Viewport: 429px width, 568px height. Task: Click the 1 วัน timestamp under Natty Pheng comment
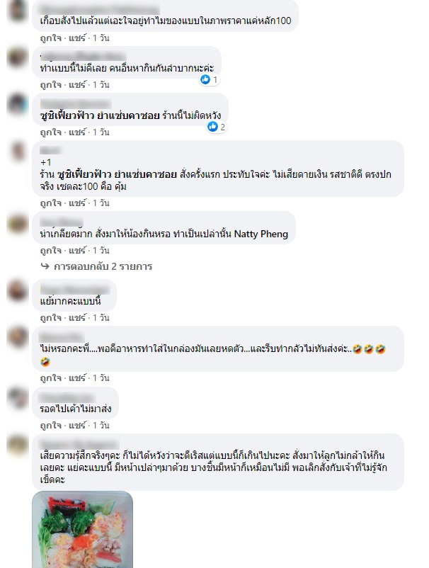tap(101, 251)
